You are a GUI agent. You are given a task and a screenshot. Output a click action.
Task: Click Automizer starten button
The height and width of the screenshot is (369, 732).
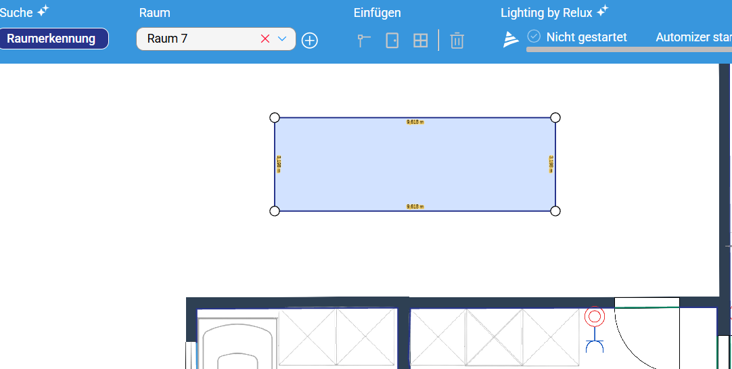[693, 37]
